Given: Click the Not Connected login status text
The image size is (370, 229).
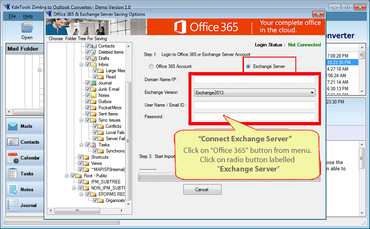Looking at the screenshot, I should pos(304,45).
